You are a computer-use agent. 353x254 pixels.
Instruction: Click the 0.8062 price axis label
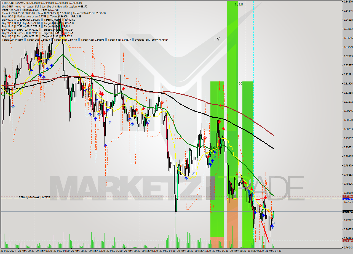click(348, 120)
